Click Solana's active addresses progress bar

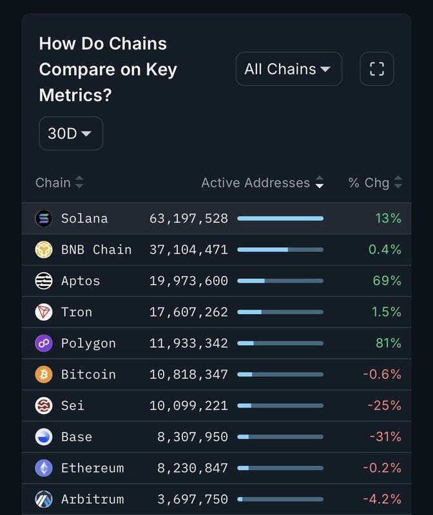tap(280, 219)
